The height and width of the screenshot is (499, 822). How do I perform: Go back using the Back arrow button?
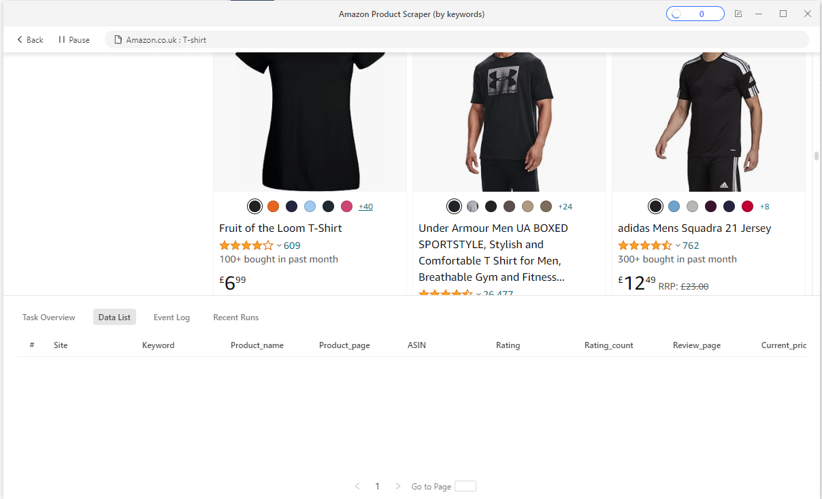(30, 40)
